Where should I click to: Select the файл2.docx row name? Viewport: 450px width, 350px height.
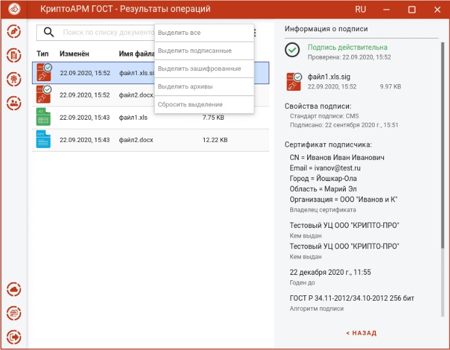[x=136, y=140]
